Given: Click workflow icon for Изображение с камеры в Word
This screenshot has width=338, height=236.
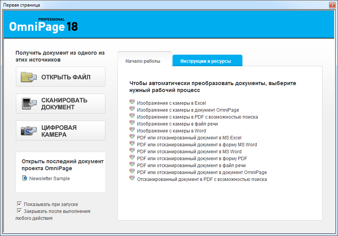Looking at the screenshot, I should tap(132, 129).
